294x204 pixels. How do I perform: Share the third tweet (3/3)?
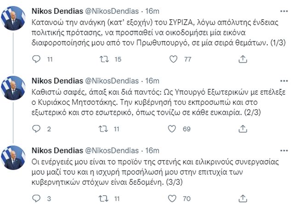pos(243,198)
